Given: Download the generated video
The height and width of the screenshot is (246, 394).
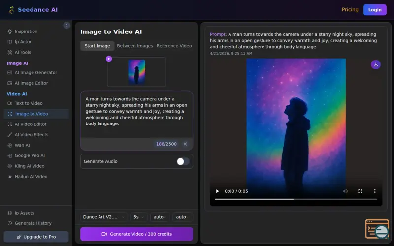Looking at the screenshot, I should pos(376,64).
